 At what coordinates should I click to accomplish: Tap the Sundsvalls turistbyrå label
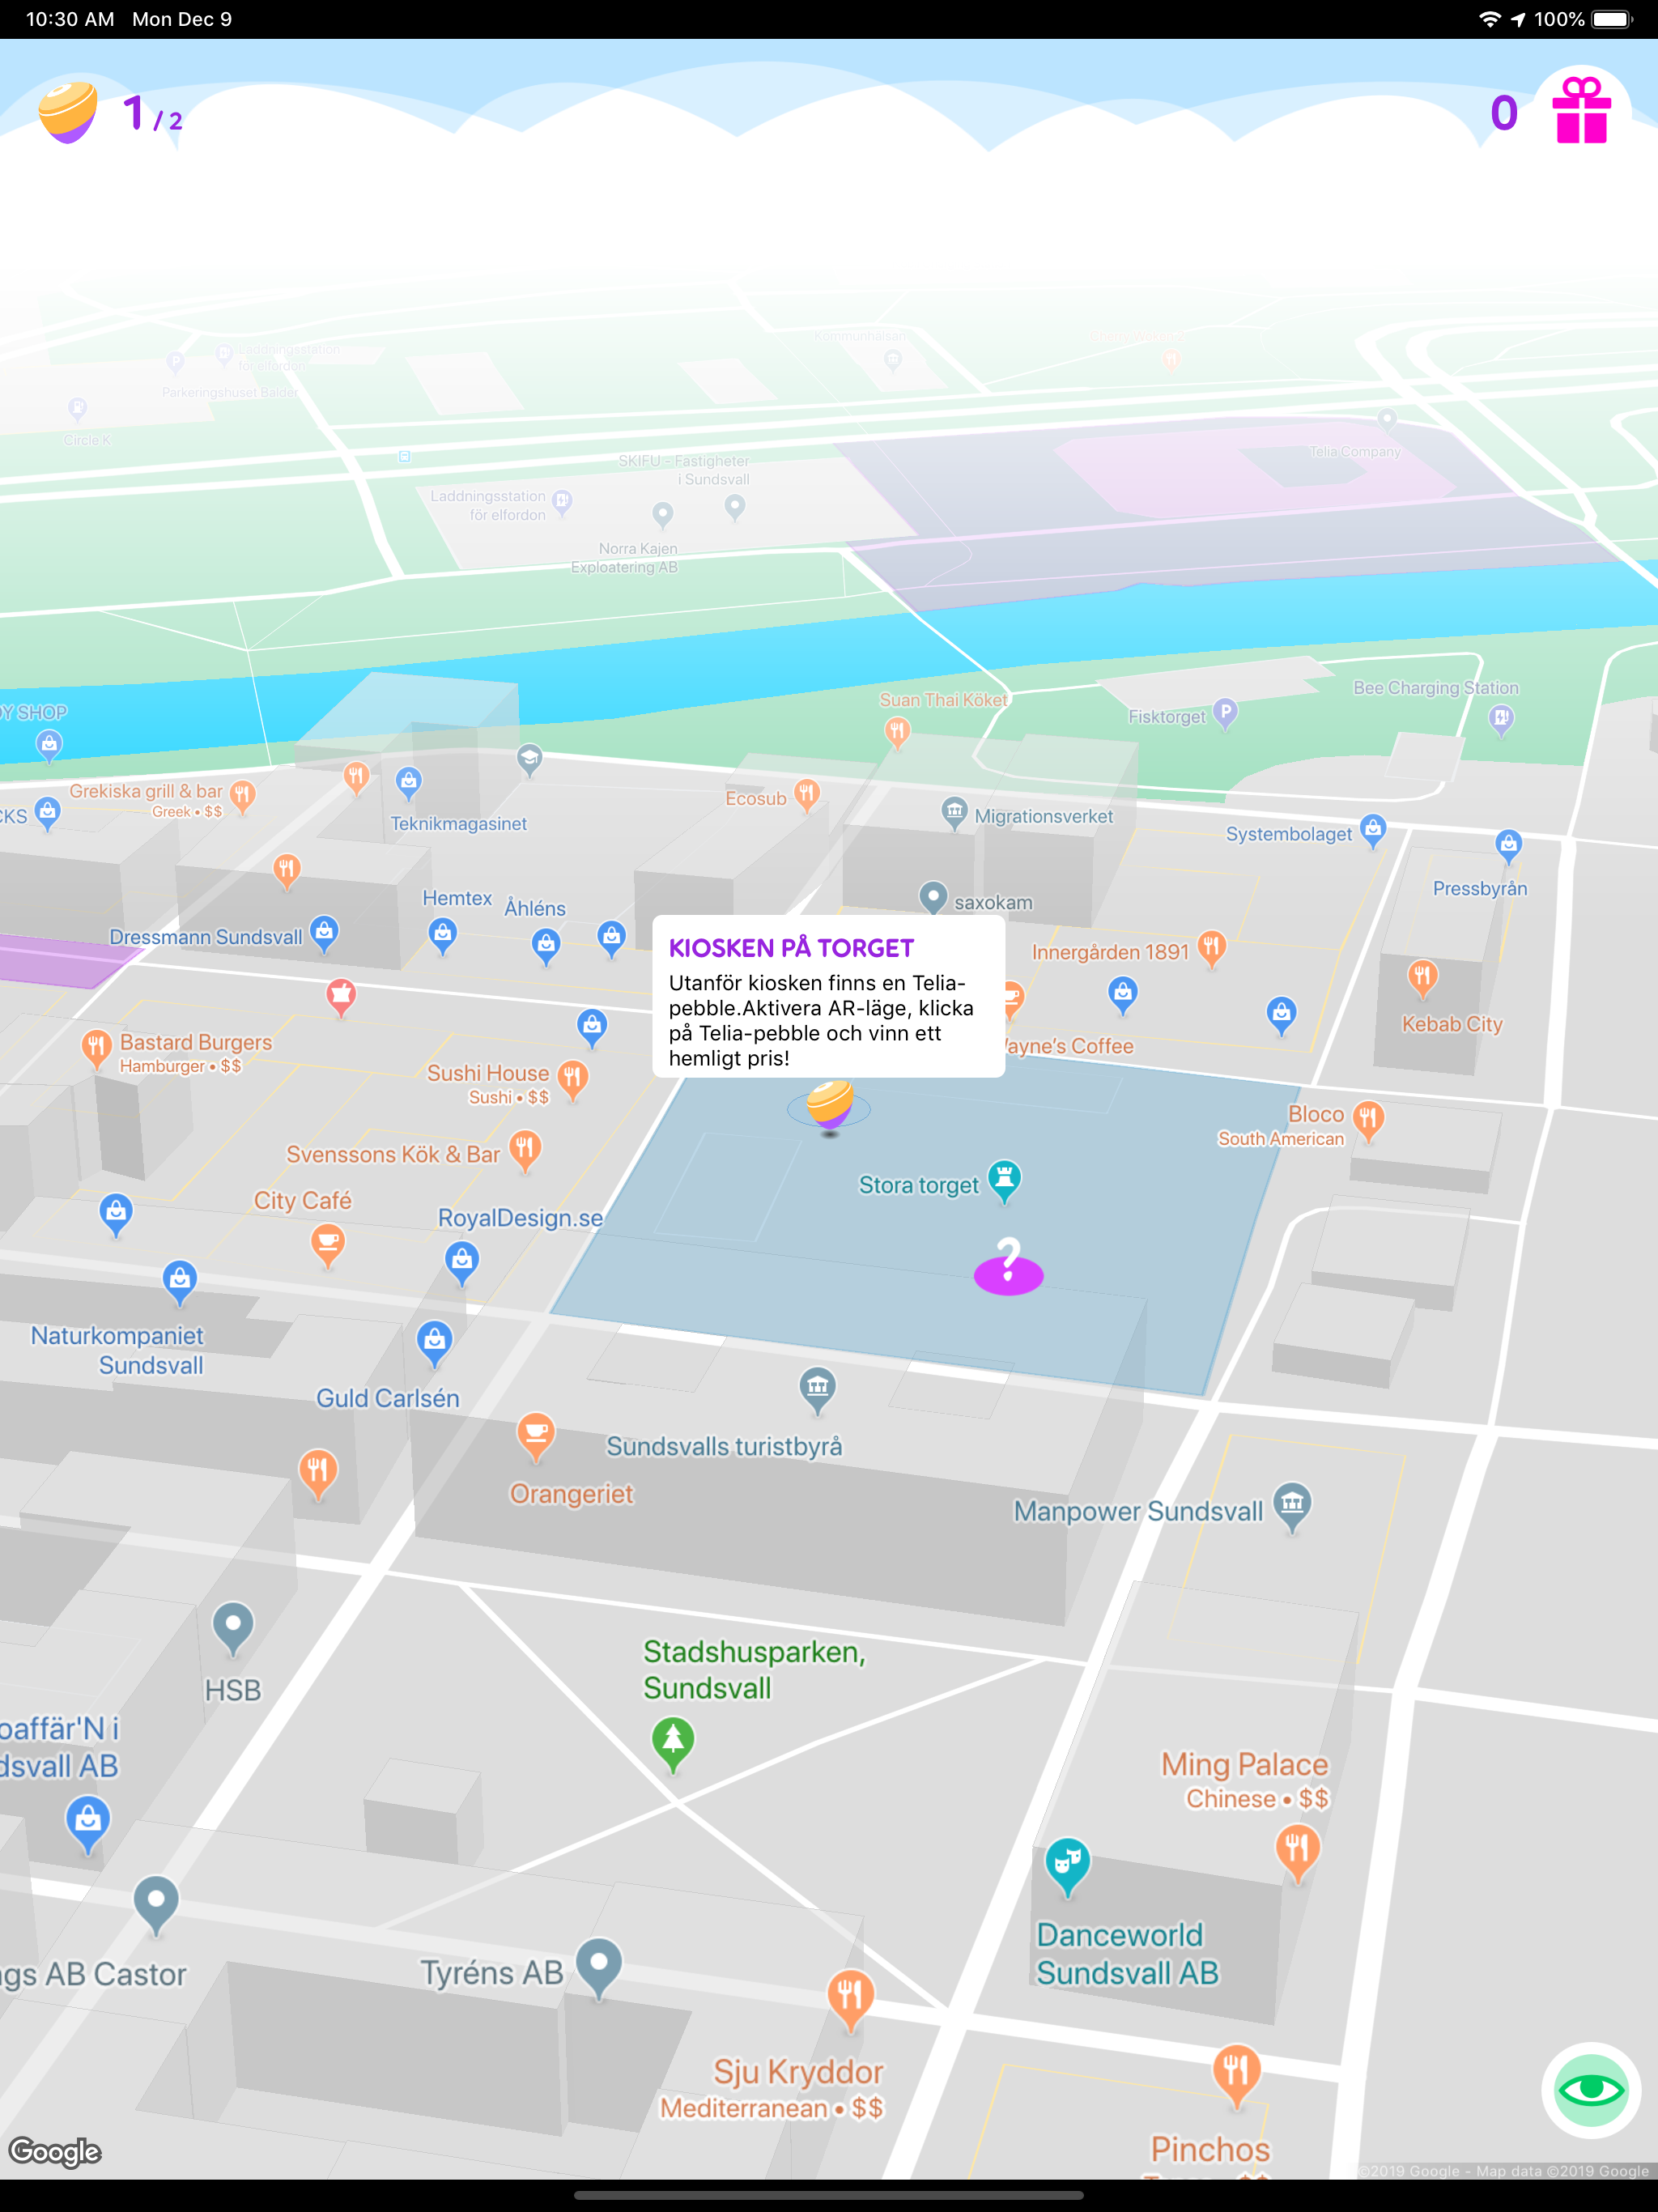tap(724, 1447)
